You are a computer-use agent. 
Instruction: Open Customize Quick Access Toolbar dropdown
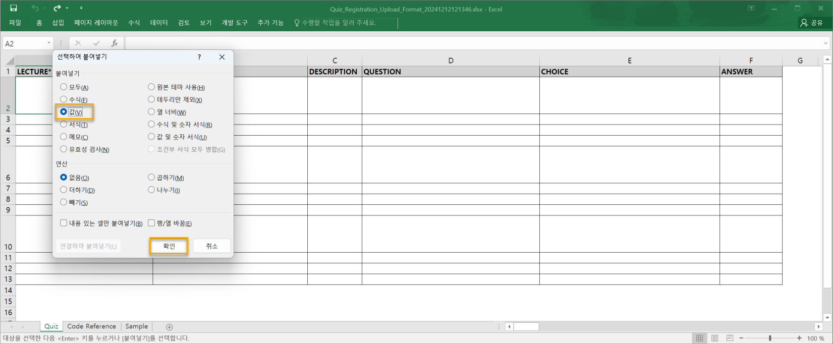click(81, 8)
